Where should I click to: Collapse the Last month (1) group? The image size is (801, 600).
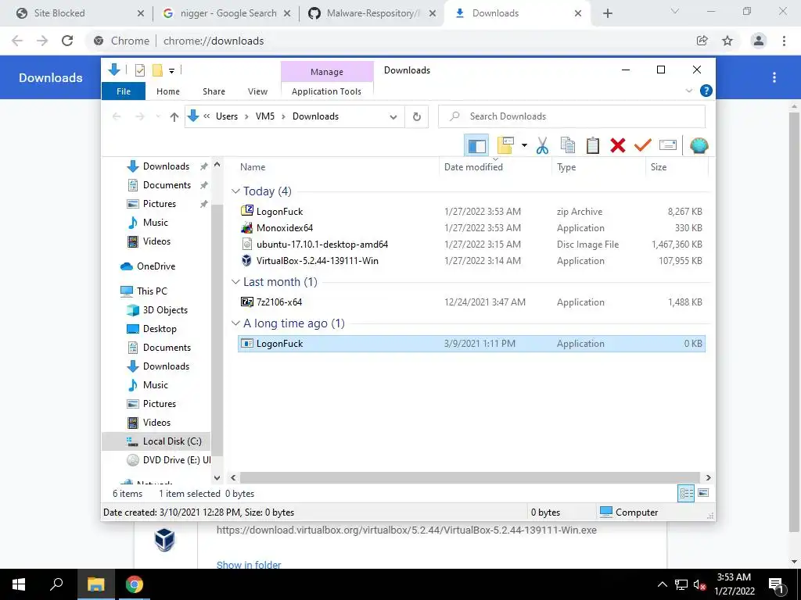click(x=235, y=282)
